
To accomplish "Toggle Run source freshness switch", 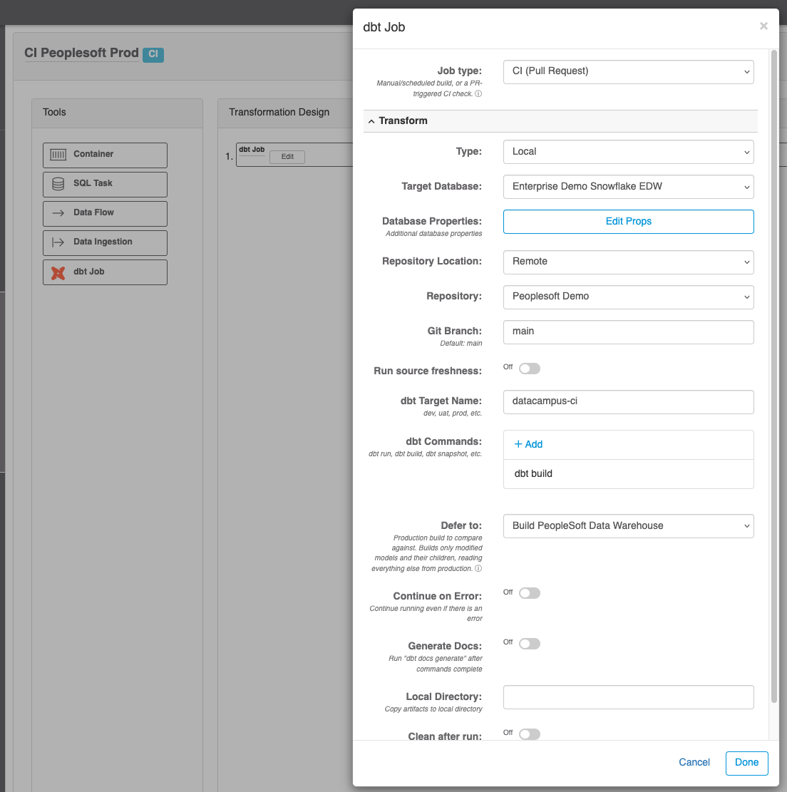I will [530, 369].
